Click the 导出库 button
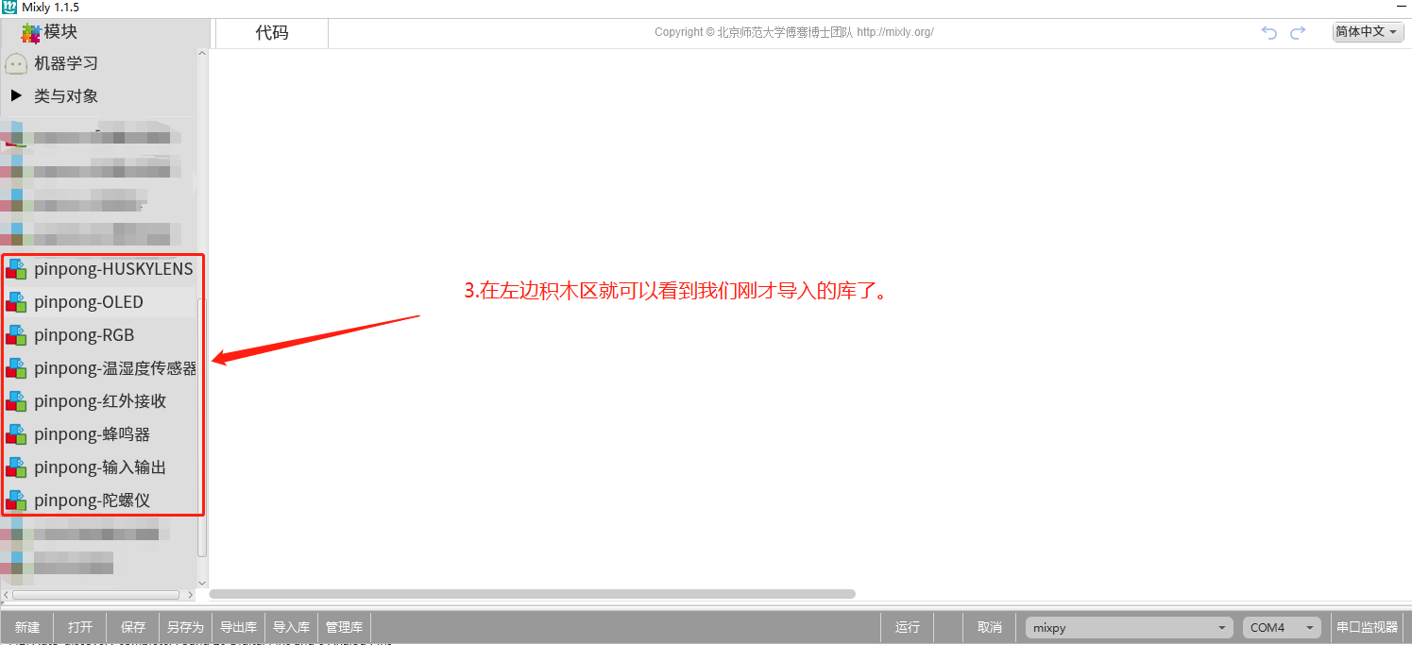This screenshot has width=1412, height=645. click(239, 627)
